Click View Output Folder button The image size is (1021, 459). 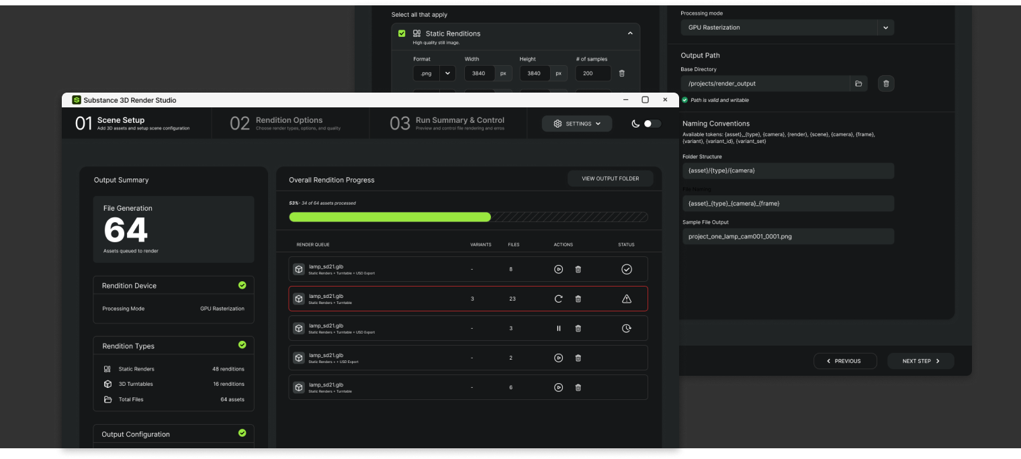[x=610, y=178]
